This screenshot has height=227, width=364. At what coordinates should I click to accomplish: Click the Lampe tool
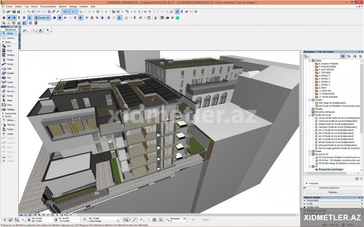(9, 134)
